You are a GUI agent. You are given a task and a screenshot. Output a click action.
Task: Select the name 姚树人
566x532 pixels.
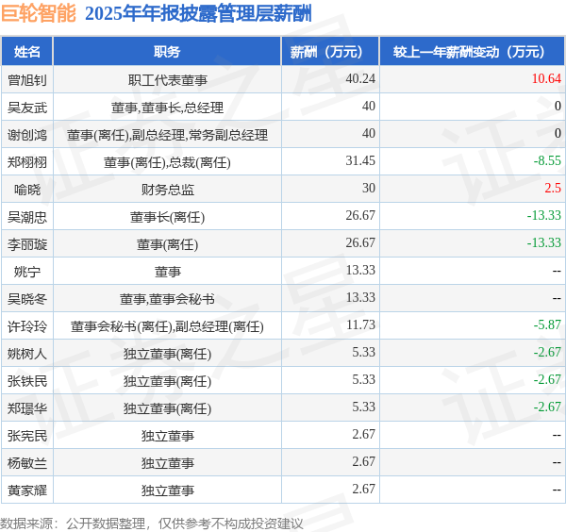[27, 354]
